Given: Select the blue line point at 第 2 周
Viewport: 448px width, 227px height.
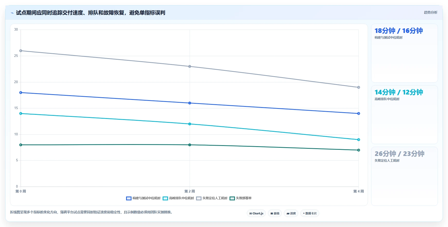Looking at the screenshot, I should [x=190, y=103].
